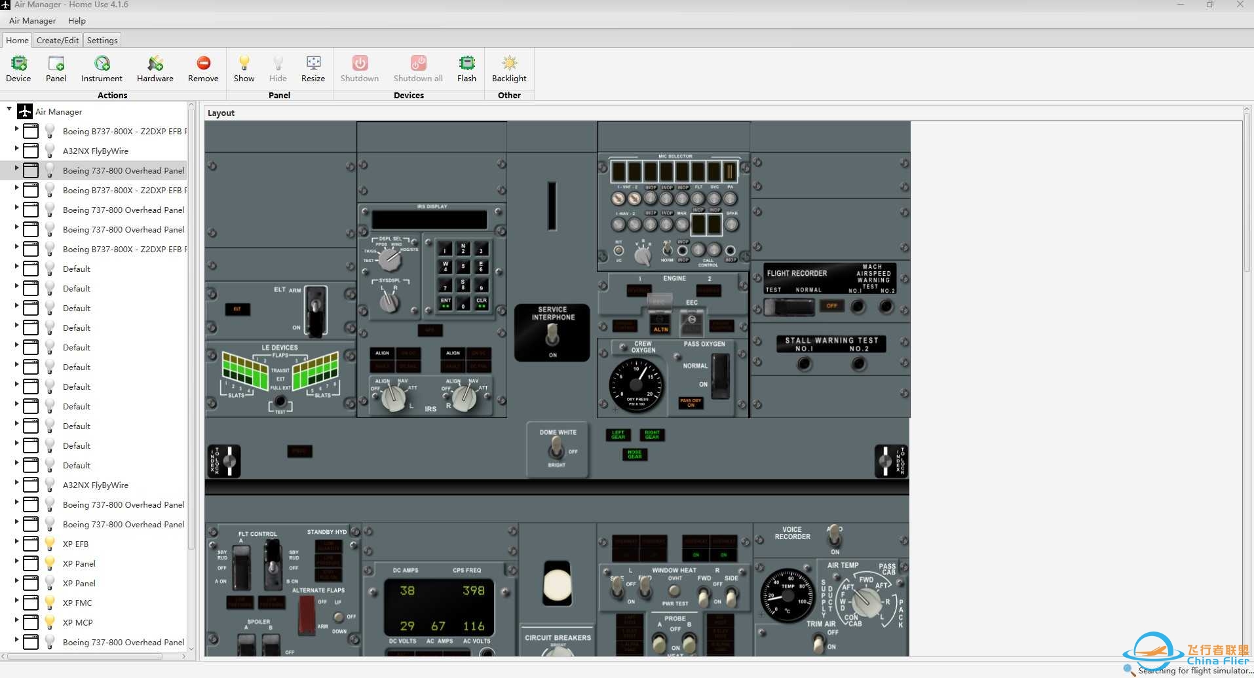Toggle the lit bulb of XP MCP
The image size is (1254, 678).
point(50,622)
